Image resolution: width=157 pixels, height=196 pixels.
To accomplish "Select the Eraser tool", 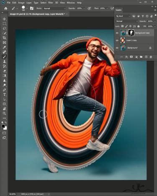I will click(x=4, y=71).
